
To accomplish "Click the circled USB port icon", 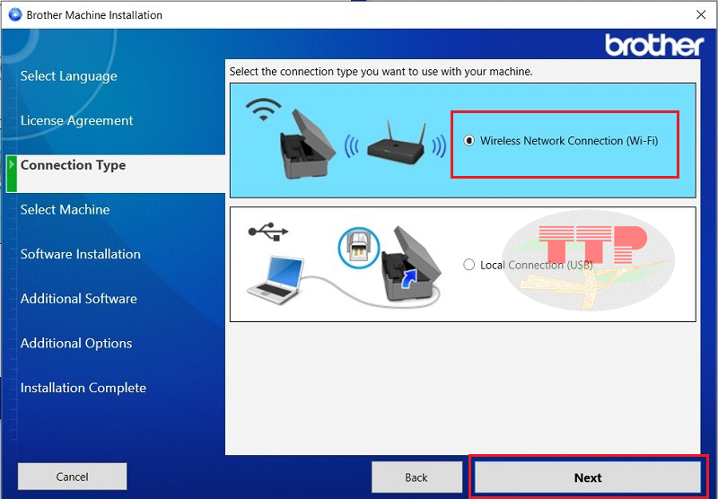I will [x=358, y=248].
